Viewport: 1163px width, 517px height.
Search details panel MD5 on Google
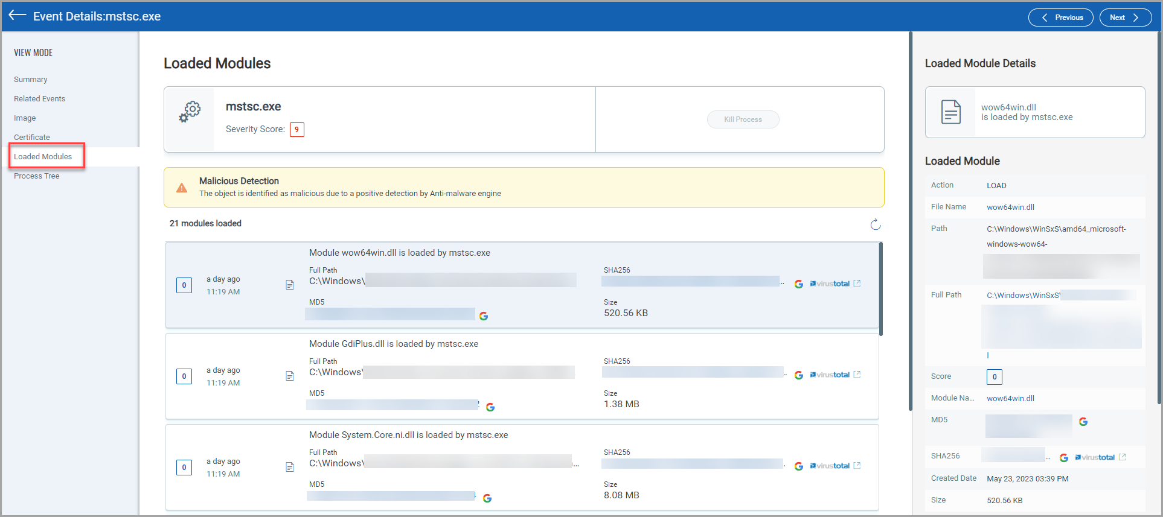pyautogui.click(x=1083, y=422)
